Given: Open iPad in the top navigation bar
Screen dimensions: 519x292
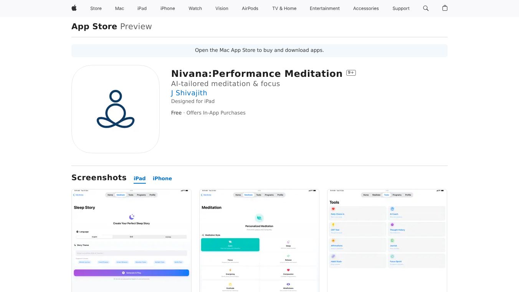Looking at the screenshot, I should (x=142, y=8).
